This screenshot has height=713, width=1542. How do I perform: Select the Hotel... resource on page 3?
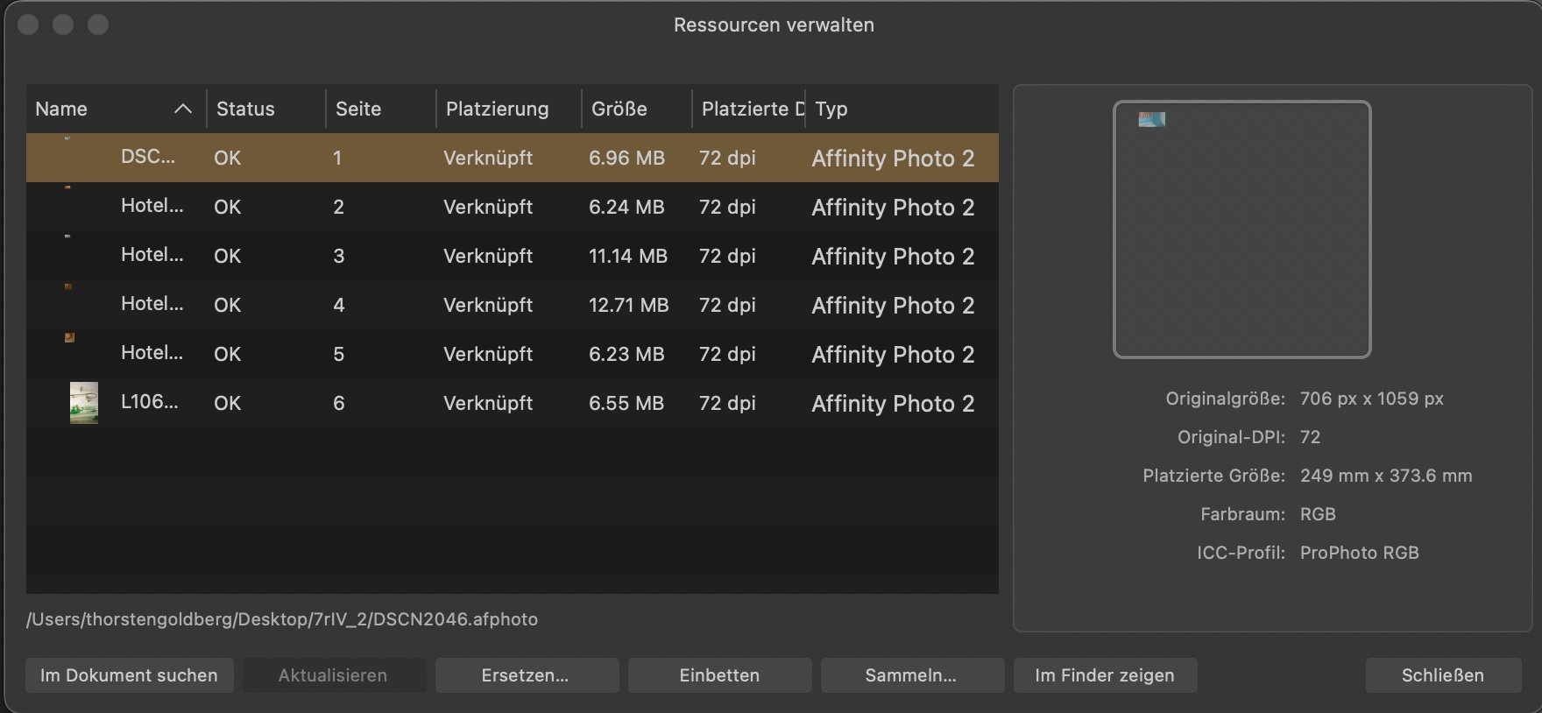click(x=513, y=256)
